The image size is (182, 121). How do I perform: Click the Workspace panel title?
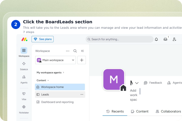tap(42, 51)
